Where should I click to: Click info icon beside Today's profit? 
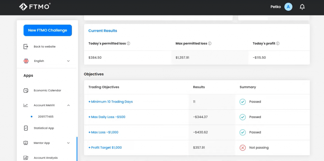pyautogui.click(x=278, y=44)
